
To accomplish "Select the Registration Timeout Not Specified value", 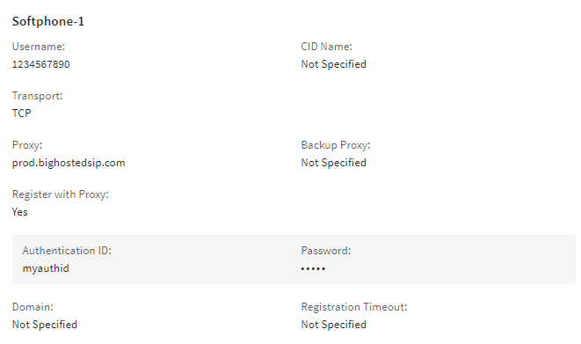I will tap(333, 325).
